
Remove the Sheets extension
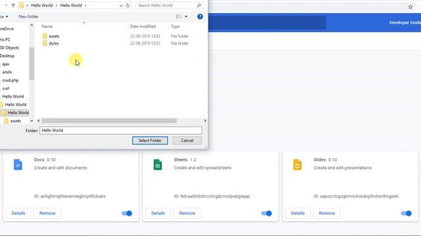(187, 213)
